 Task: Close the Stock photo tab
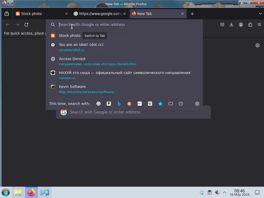(x=67, y=14)
